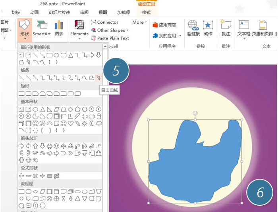Select the Freeform scribble line shape
278x212 pixels.
(x=98, y=78)
